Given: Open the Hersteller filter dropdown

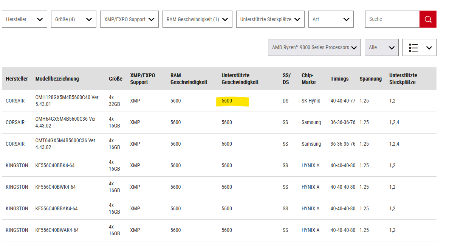Looking at the screenshot, I should tap(25, 19).
